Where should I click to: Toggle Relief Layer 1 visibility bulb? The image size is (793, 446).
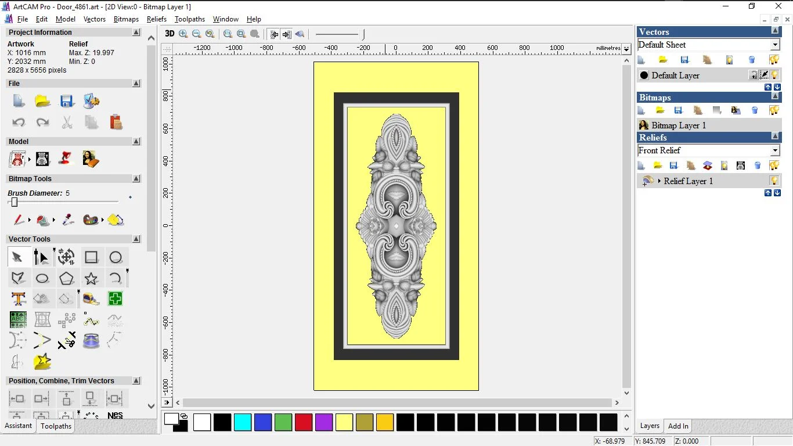click(x=774, y=181)
